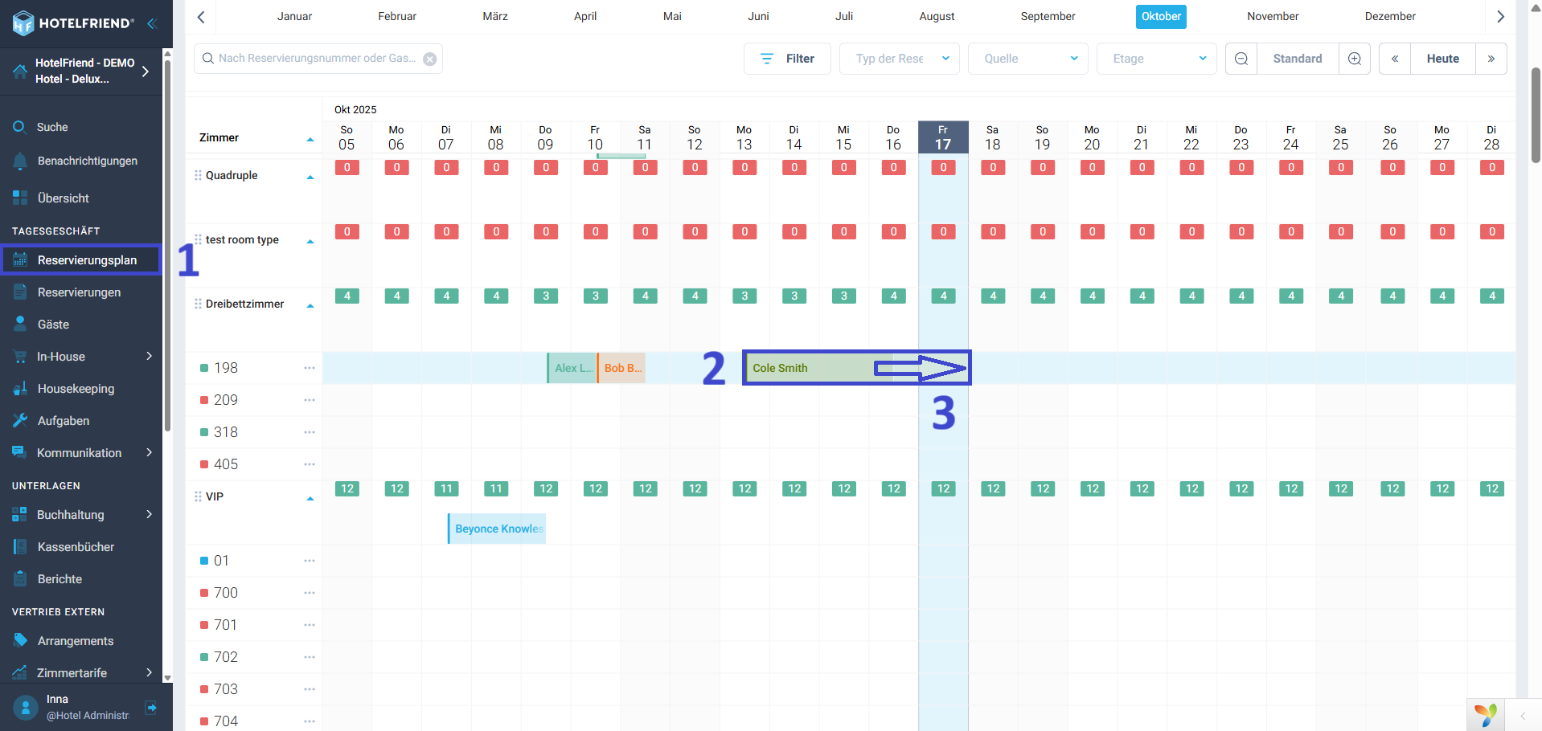Go to next months with right arrow
1542x731 pixels.
pyautogui.click(x=1500, y=17)
